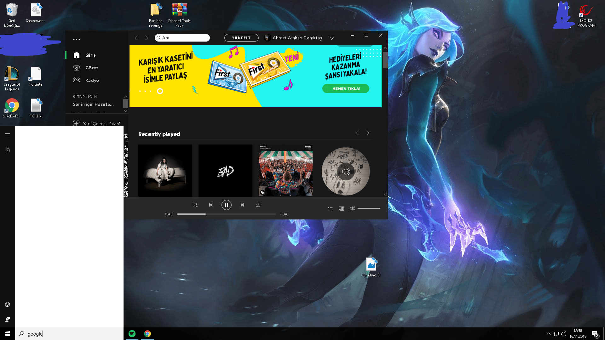Viewport: 605px width, 340px height.
Task: Open the Hugel House Music festival thumbnail
Action: 285,170
